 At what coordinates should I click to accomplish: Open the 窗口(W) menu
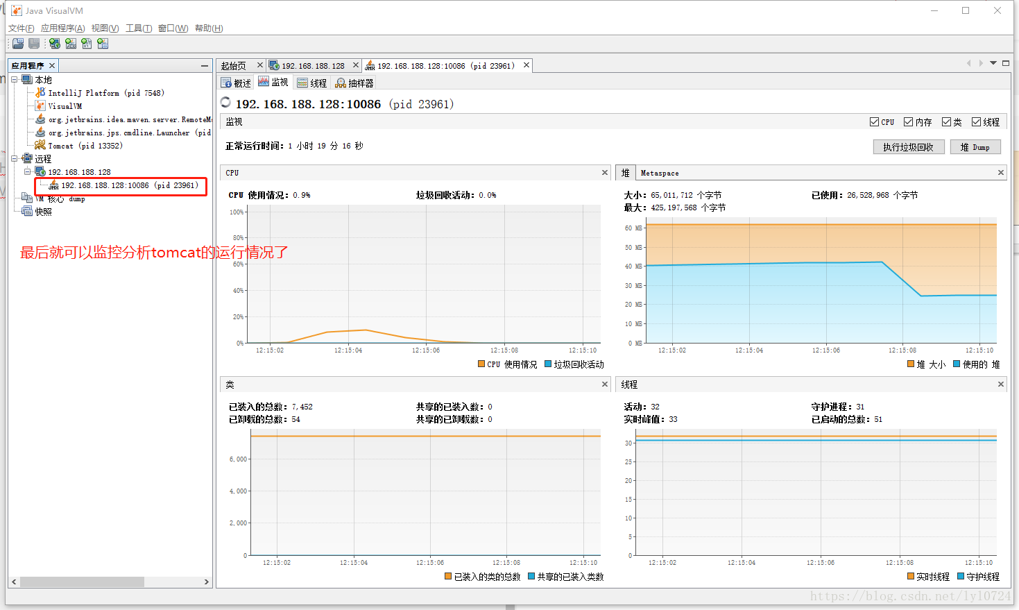coord(173,28)
